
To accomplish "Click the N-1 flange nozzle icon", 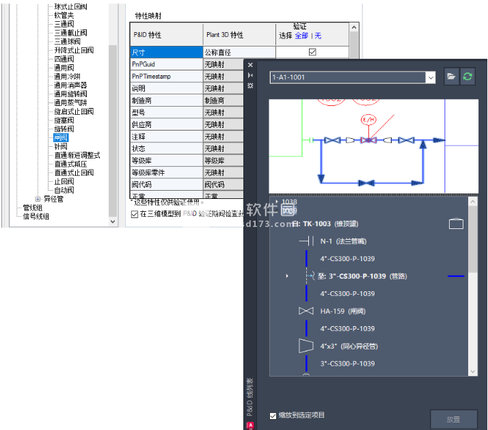I will tap(306, 241).
